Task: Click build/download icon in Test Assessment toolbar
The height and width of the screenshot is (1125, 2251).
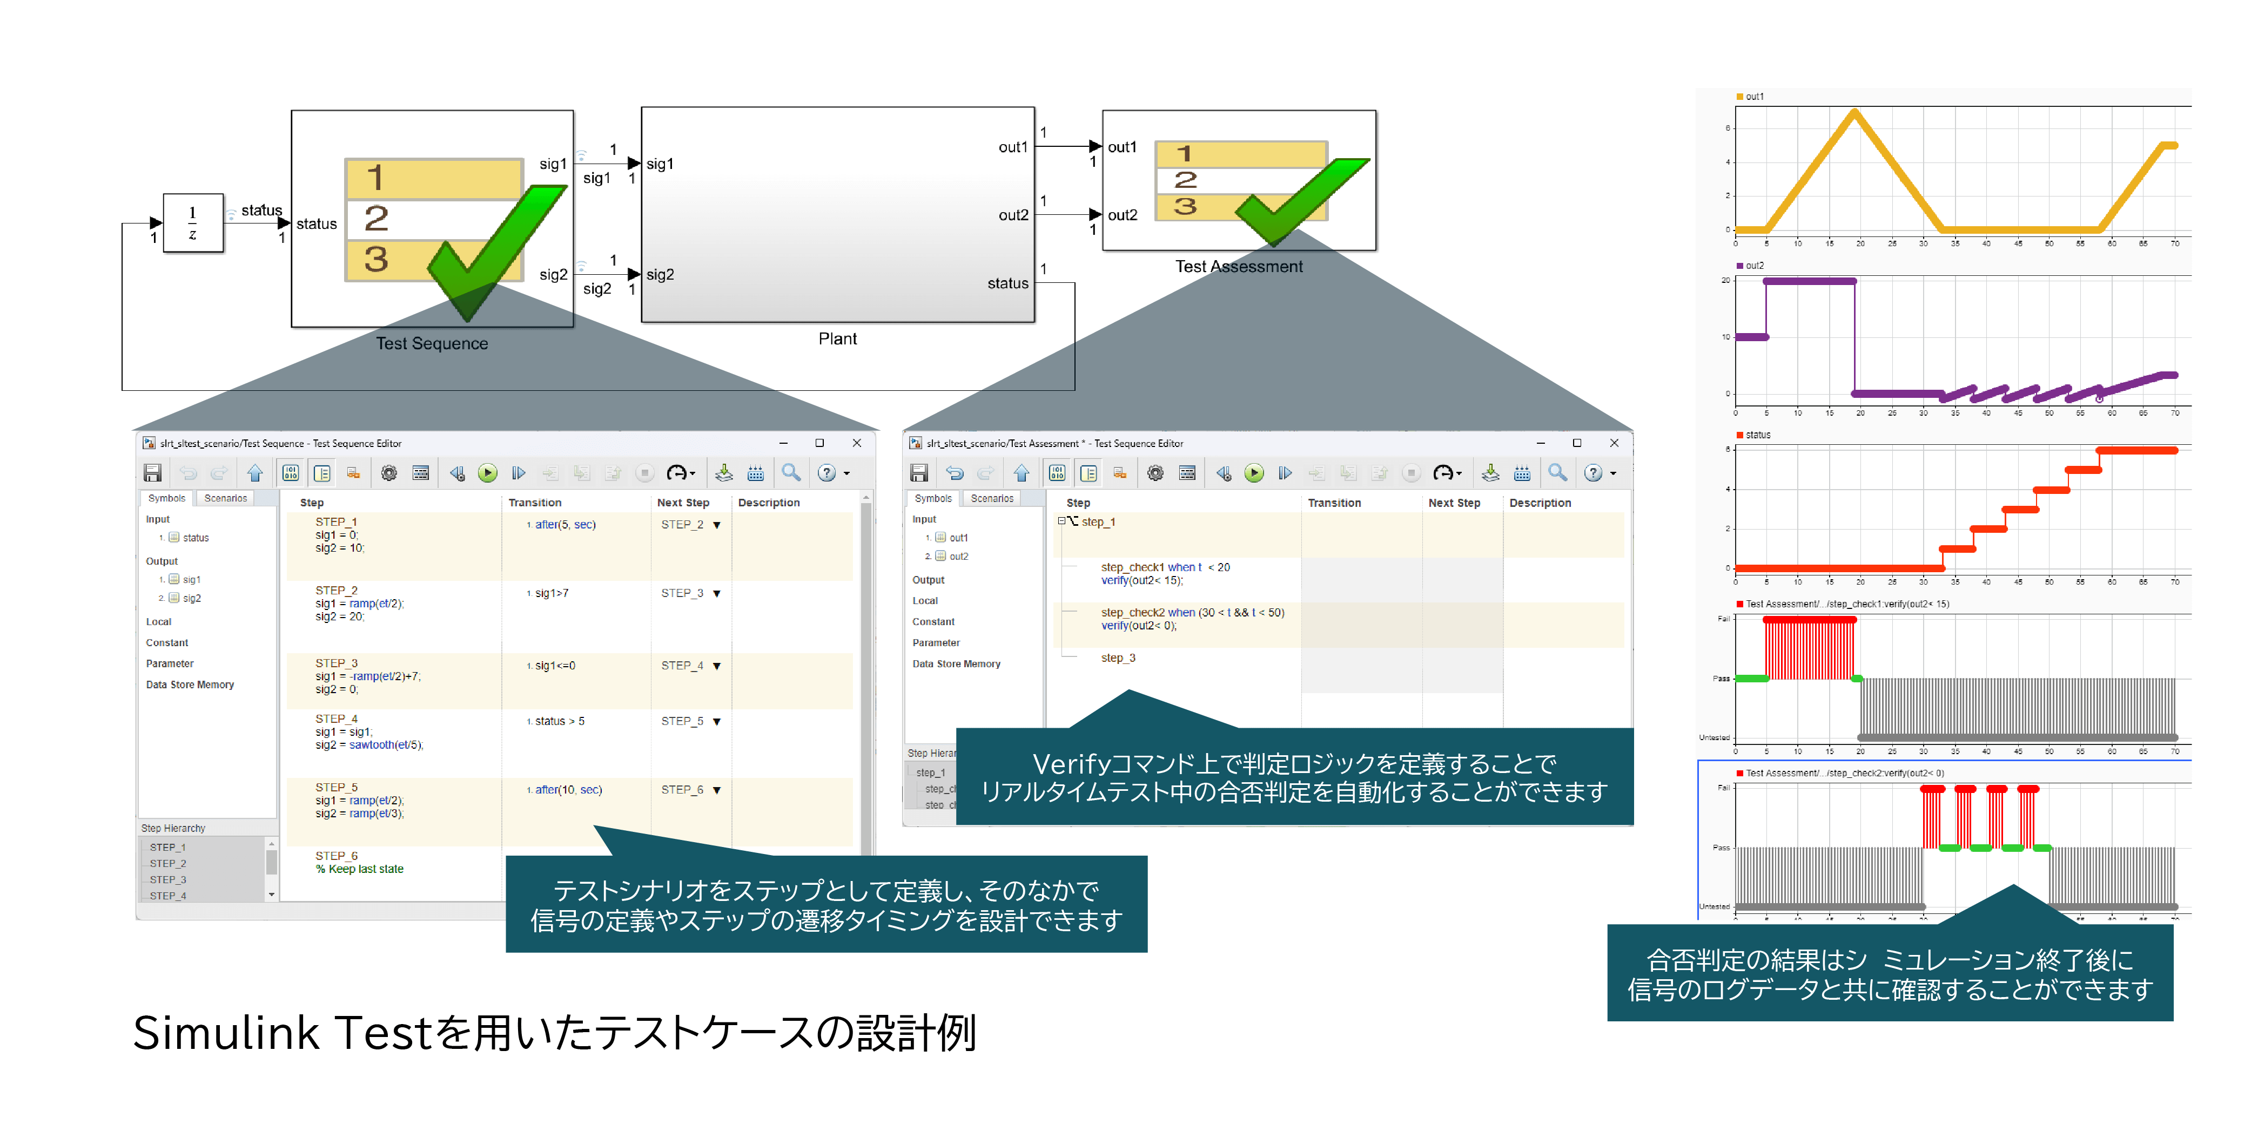Action: 1491,472
